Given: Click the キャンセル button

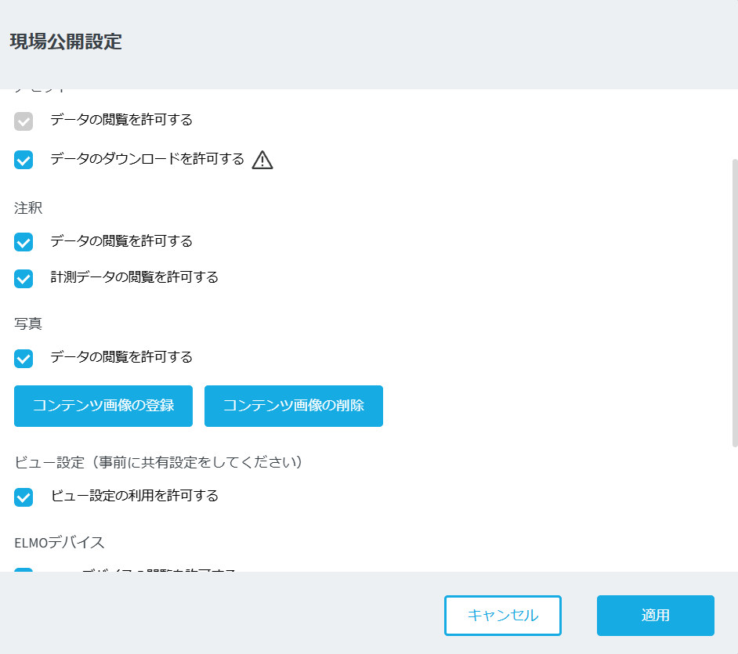Looking at the screenshot, I should (502, 616).
